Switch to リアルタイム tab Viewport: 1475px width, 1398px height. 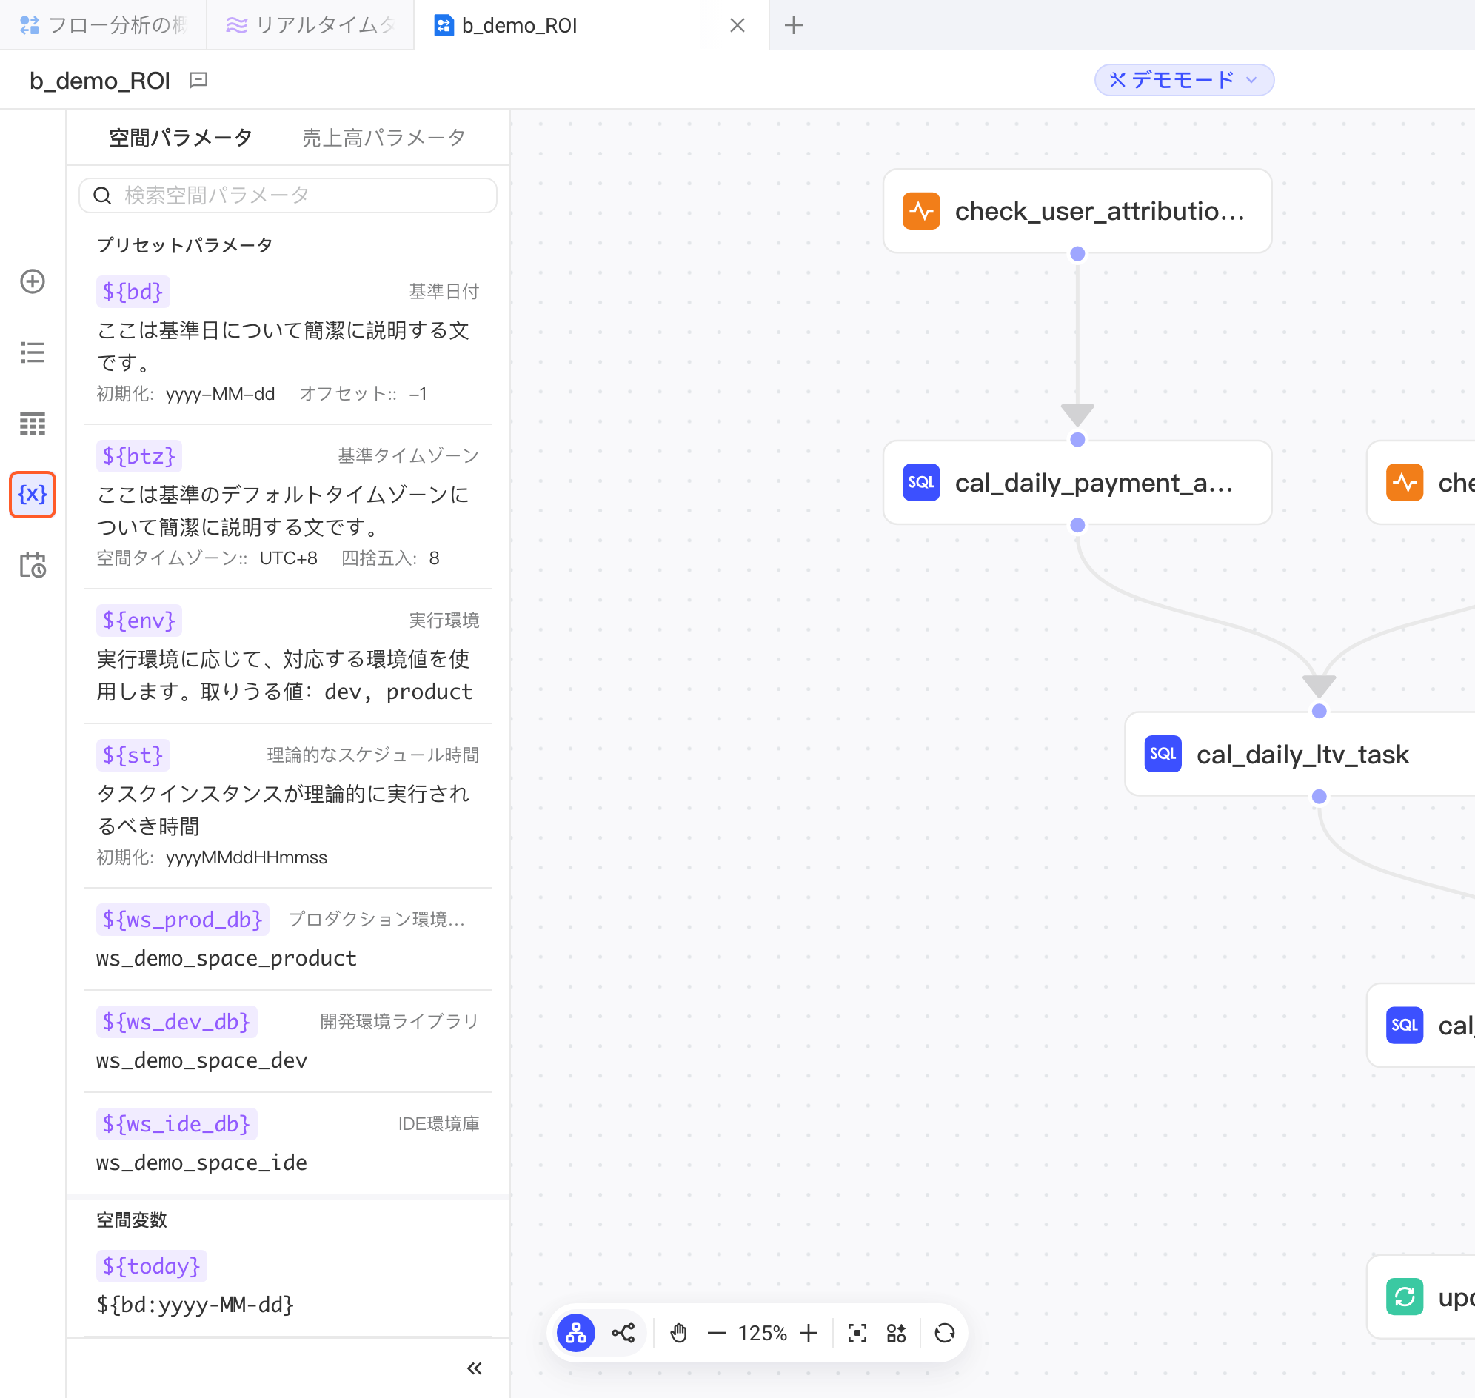coord(310,25)
